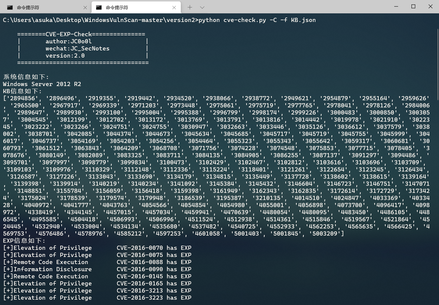Click the '系统信息如下:' line
The height and width of the screenshot is (305, 439).
pos(26,77)
